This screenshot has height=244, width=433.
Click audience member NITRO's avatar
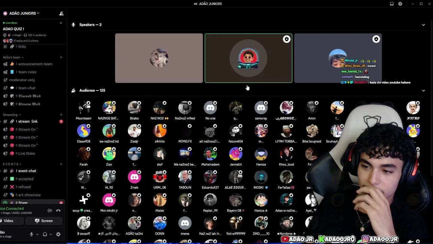[x=413, y=108]
